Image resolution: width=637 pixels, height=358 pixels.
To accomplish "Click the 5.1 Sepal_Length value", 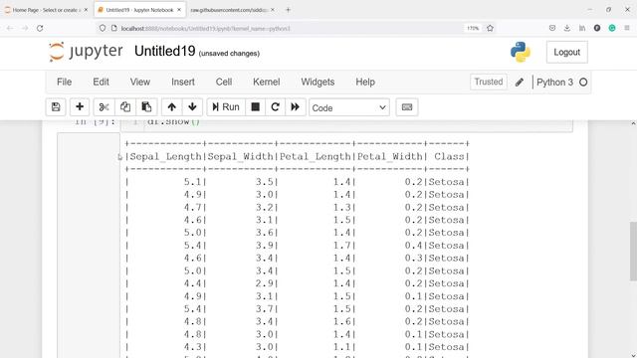I will 193,182.
